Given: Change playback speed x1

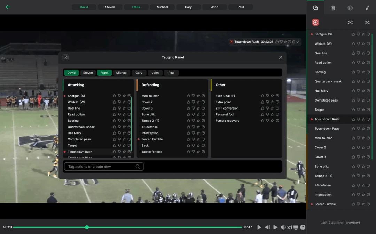Looking at the screenshot, I should [290, 227].
